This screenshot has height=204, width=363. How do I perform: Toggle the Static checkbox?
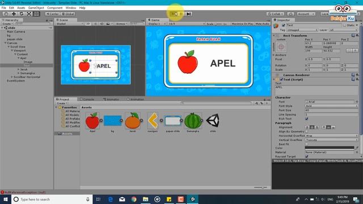(x=344, y=25)
